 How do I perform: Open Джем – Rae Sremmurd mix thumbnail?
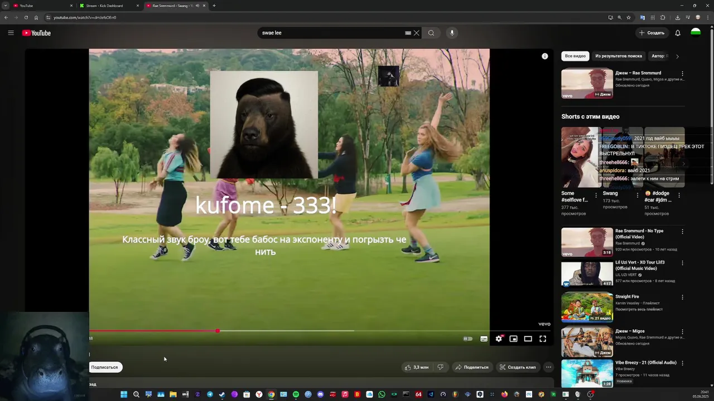point(587,84)
